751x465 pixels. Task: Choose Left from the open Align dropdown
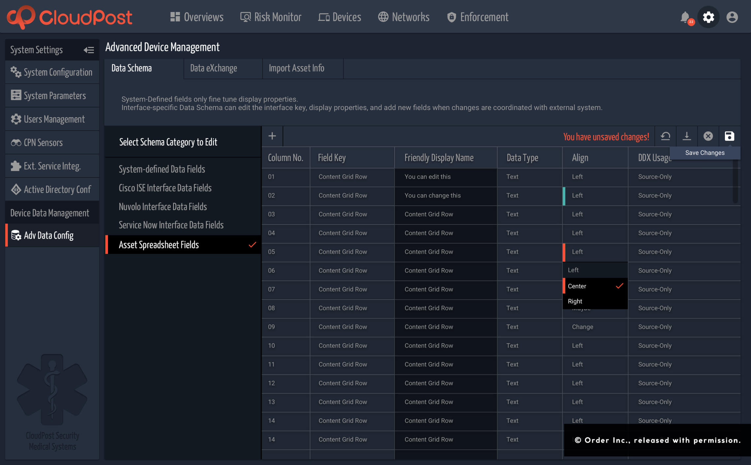click(573, 270)
